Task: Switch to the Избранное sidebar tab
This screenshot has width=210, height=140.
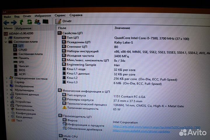Action: click(24, 28)
